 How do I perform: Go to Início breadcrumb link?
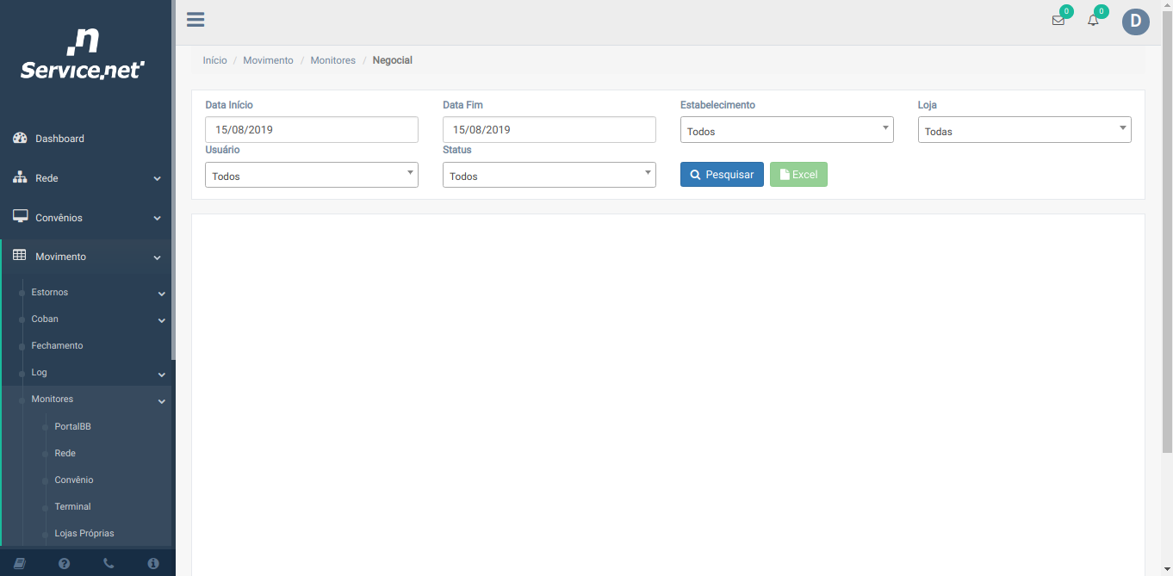point(214,60)
